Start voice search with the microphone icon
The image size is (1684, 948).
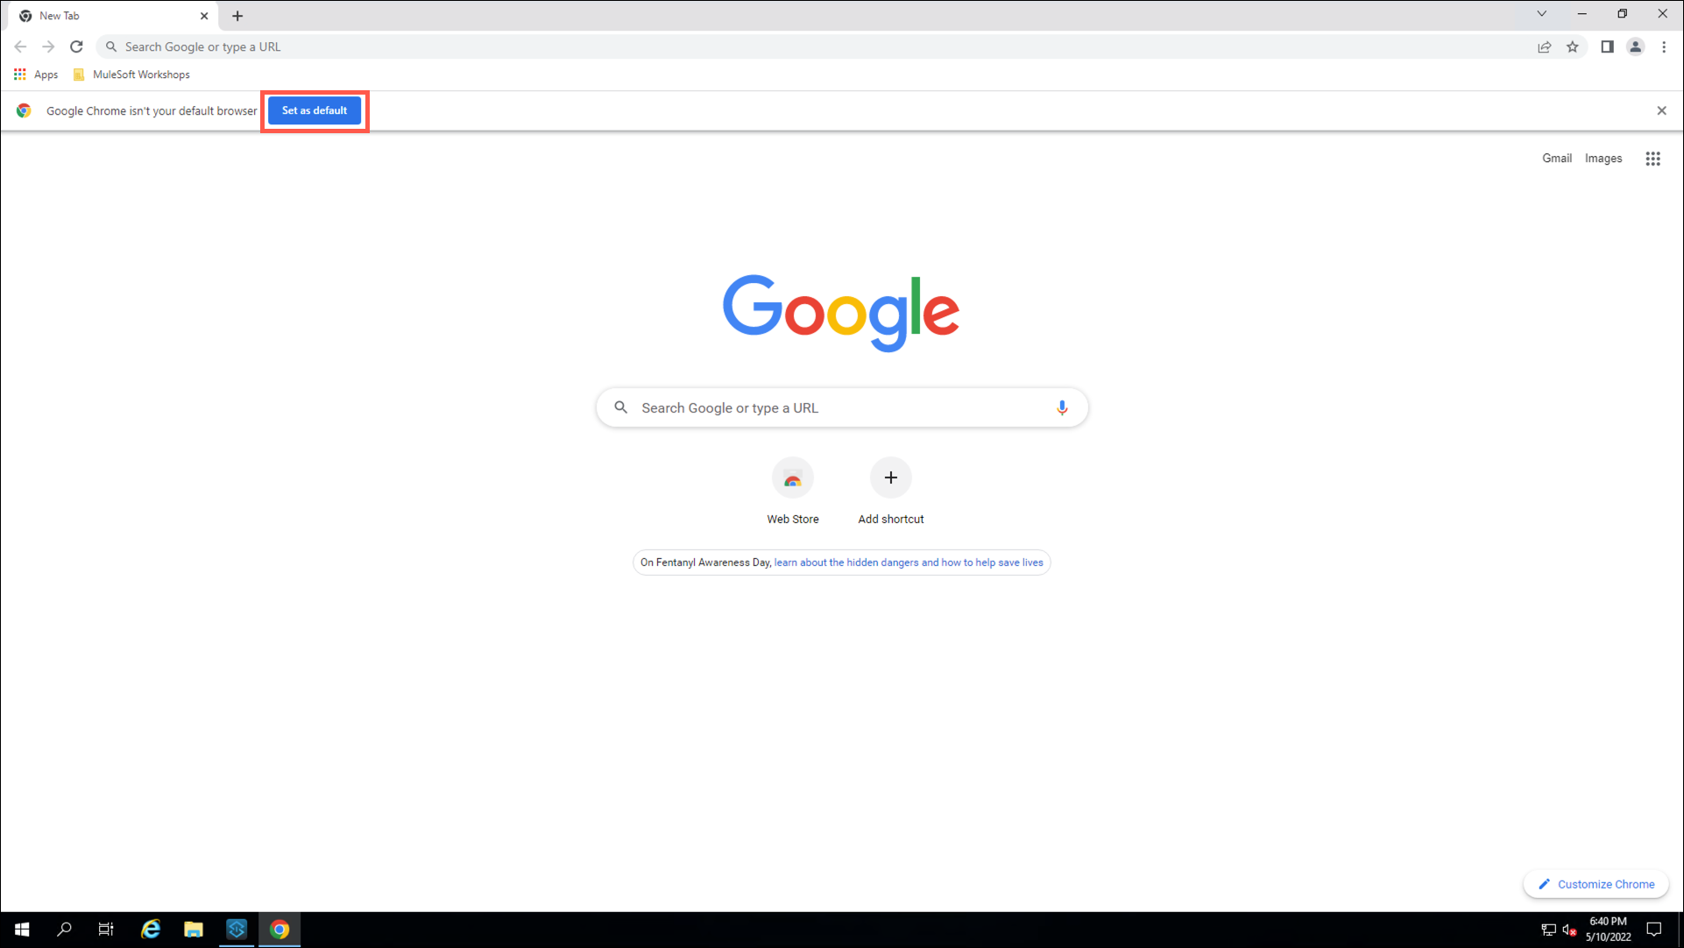(x=1062, y=408)
